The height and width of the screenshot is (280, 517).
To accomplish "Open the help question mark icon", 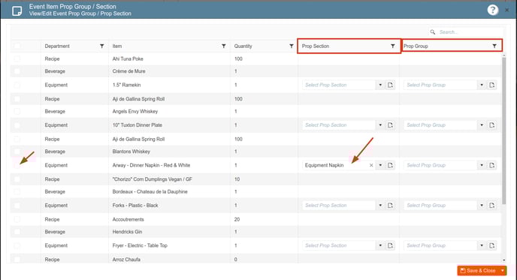I will tap(493, 10).
